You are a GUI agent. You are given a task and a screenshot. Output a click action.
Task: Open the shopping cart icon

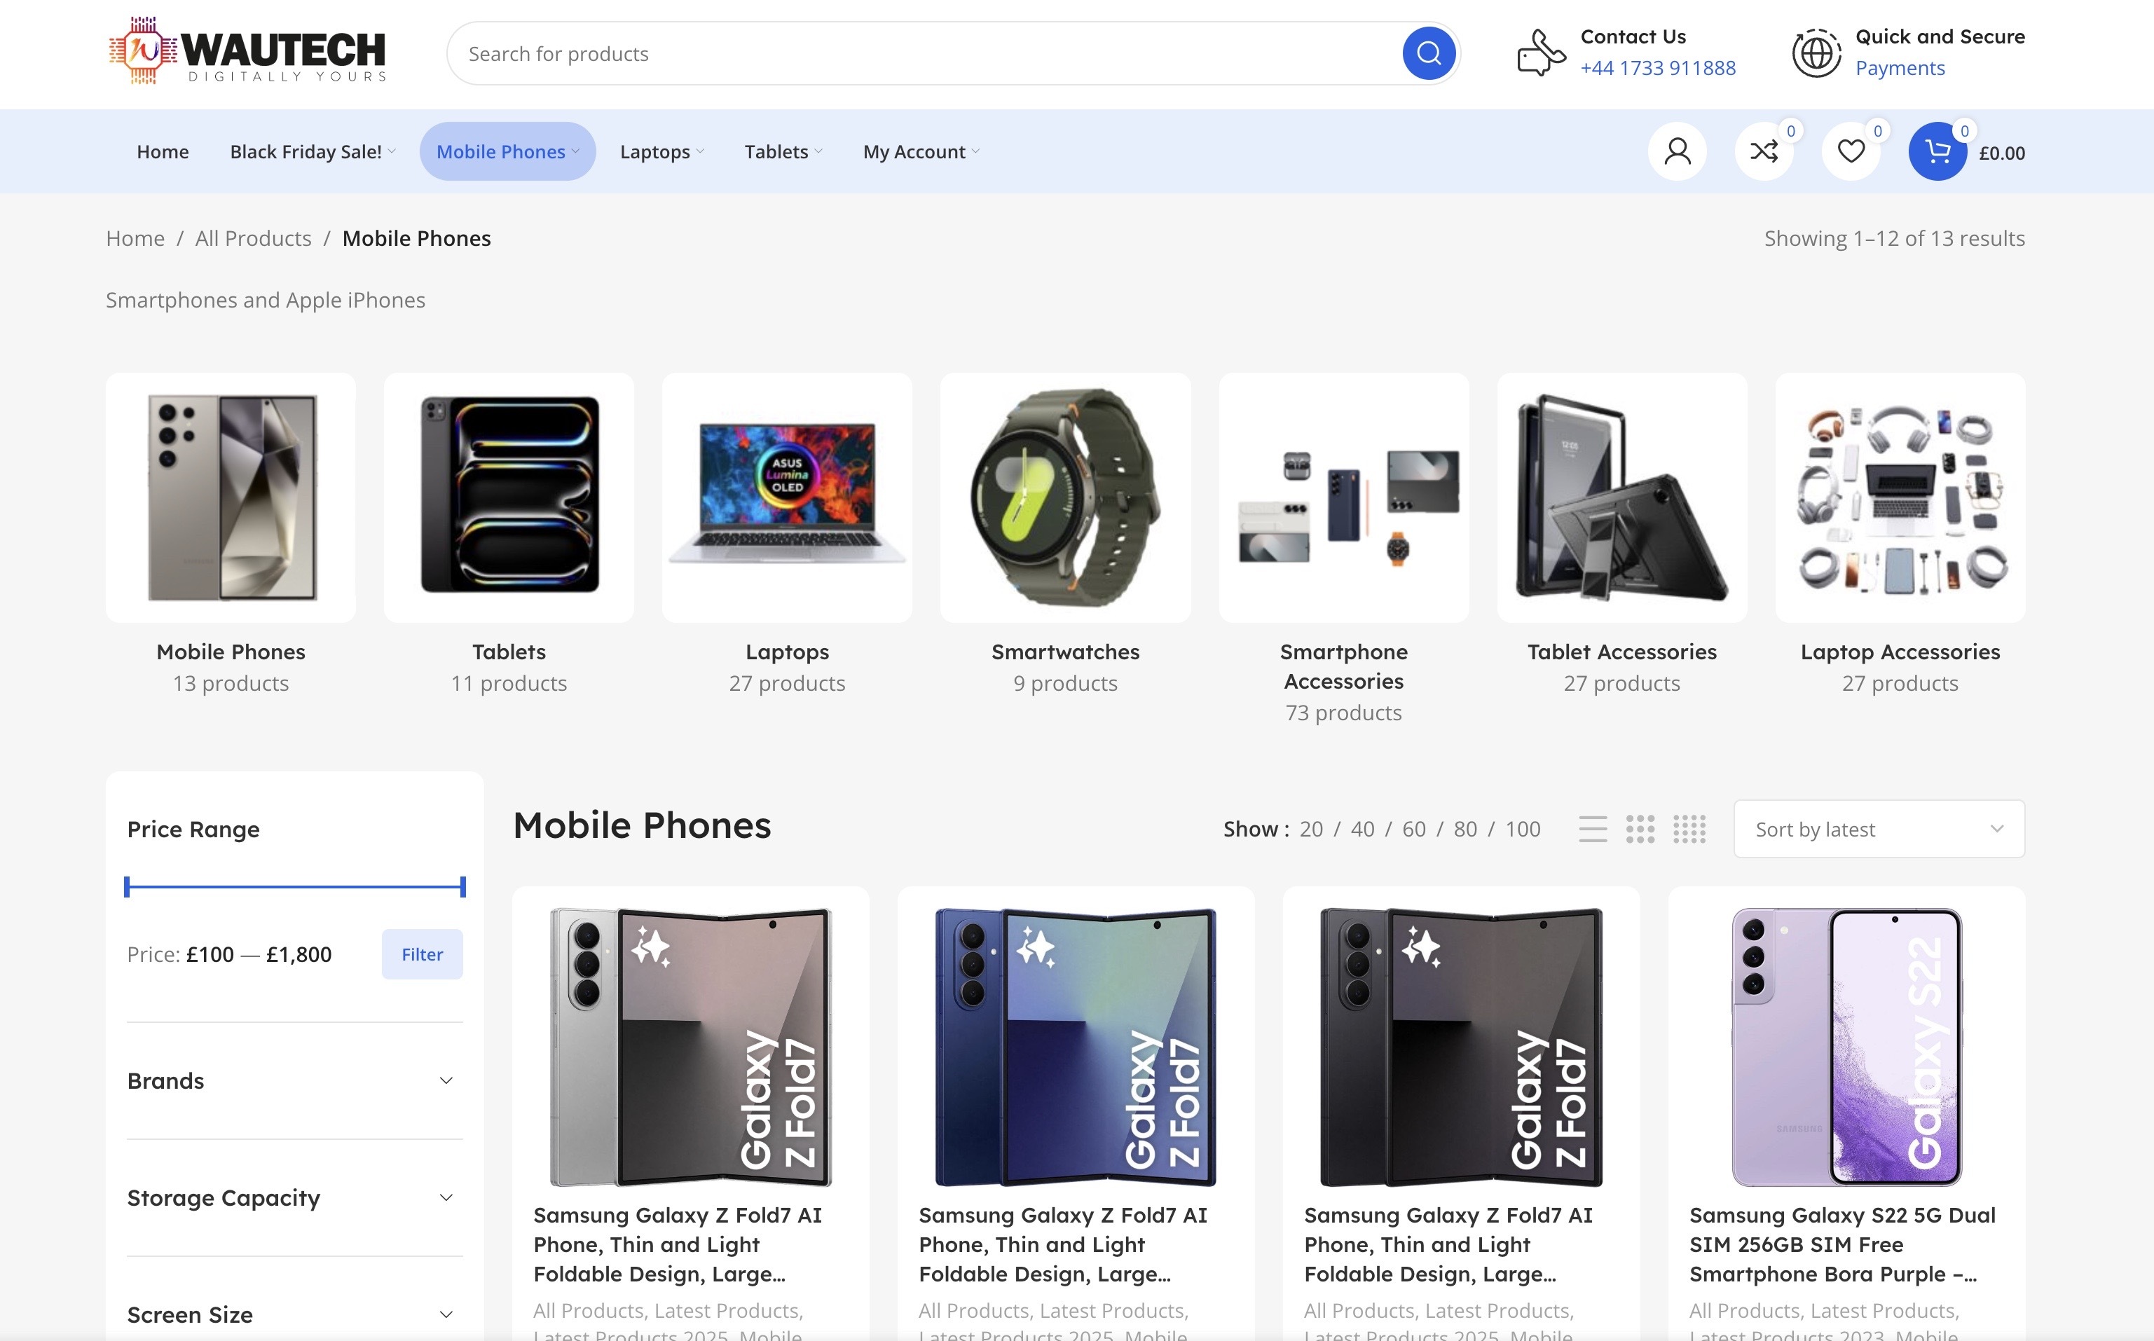pos(1937,151)
